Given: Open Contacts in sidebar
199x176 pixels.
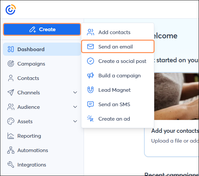Looking at the screenshot, I should click(42, 78).
